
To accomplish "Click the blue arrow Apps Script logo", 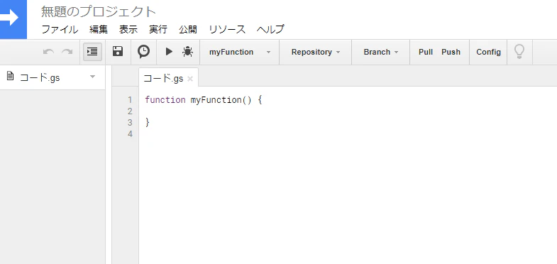I will (x=13, y=19).
